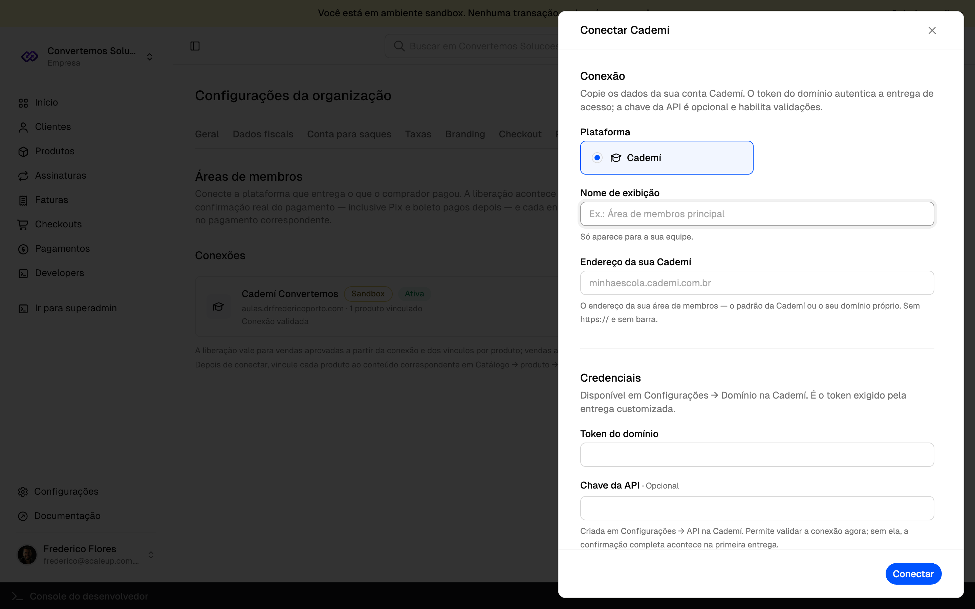975x609 pixels.
Task: Click the Clientes person icon
Action: tap(23, 127)
